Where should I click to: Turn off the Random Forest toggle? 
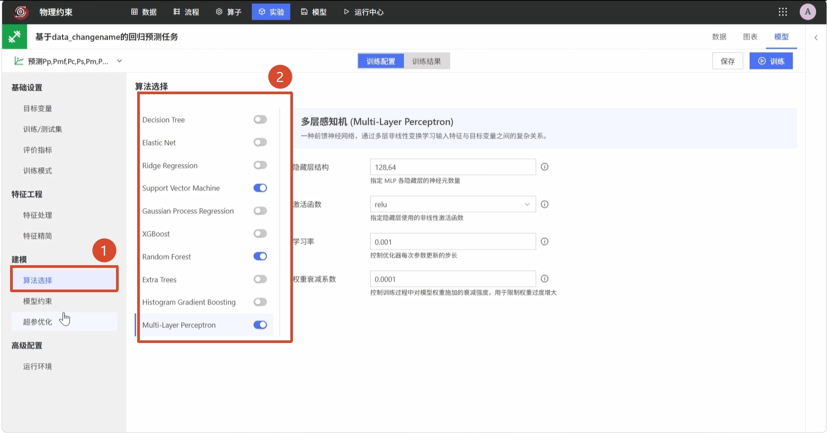tap(260, 256)
